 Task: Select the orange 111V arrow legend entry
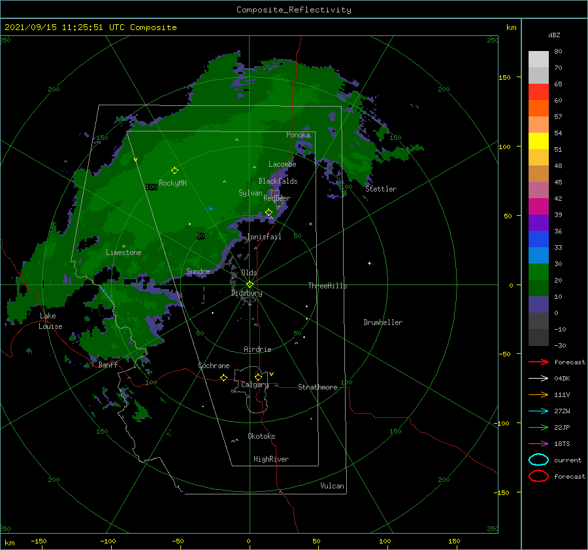(x=538, y=394)
